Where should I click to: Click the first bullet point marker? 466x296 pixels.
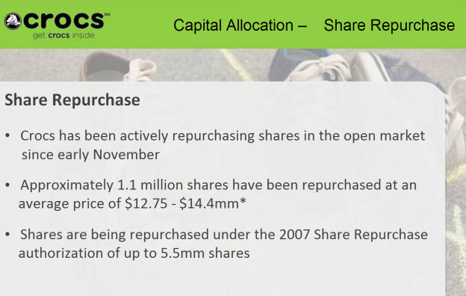(7, 136)
